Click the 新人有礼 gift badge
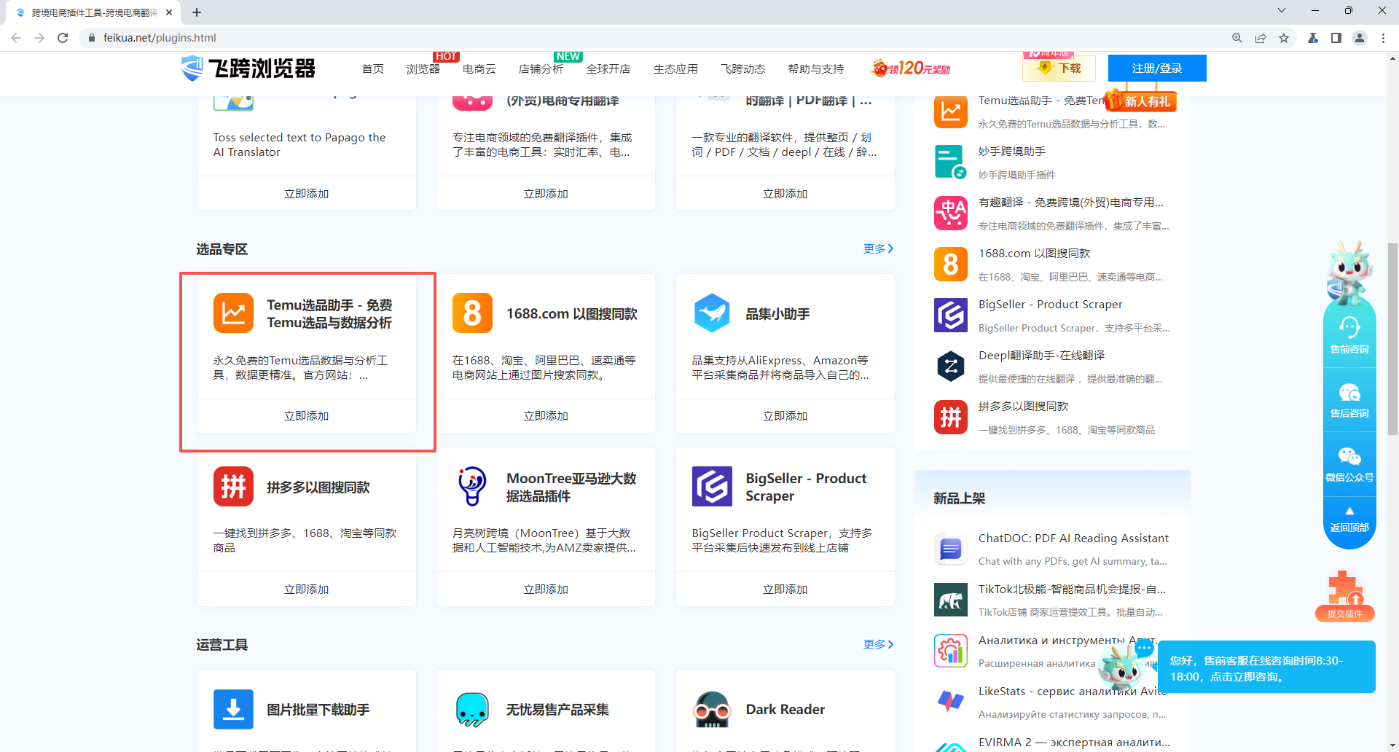1399x752 pixels. [1140, 101]
